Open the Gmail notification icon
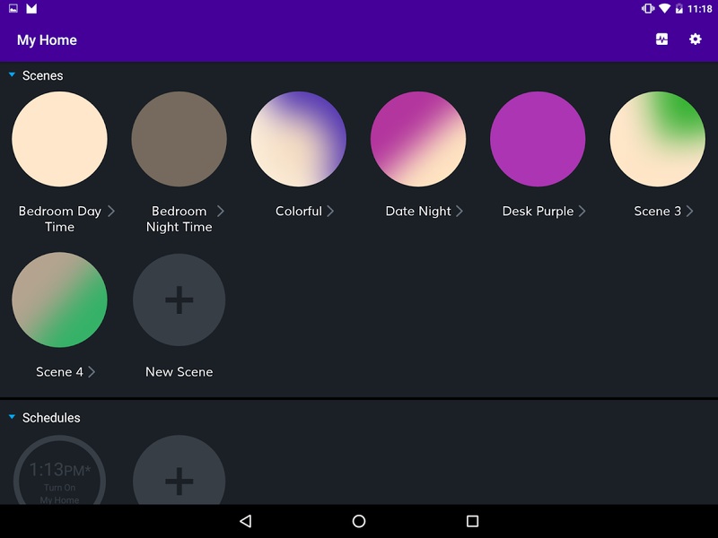This screenshot has width=718, height=538. click(31, 9)
